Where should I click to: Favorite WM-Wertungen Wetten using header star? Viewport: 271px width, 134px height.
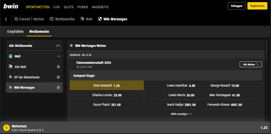point(71,45)
